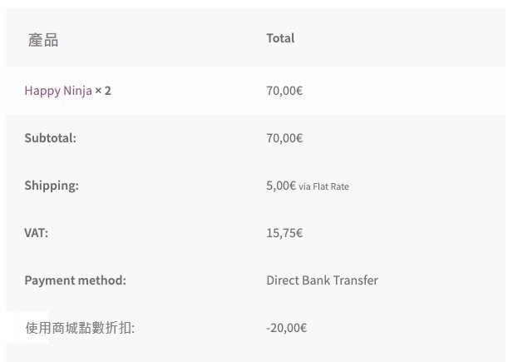This screenshot has height=362, width=513.
Task: Select the 5,00€ shipping cost
Action: point(281,186)
